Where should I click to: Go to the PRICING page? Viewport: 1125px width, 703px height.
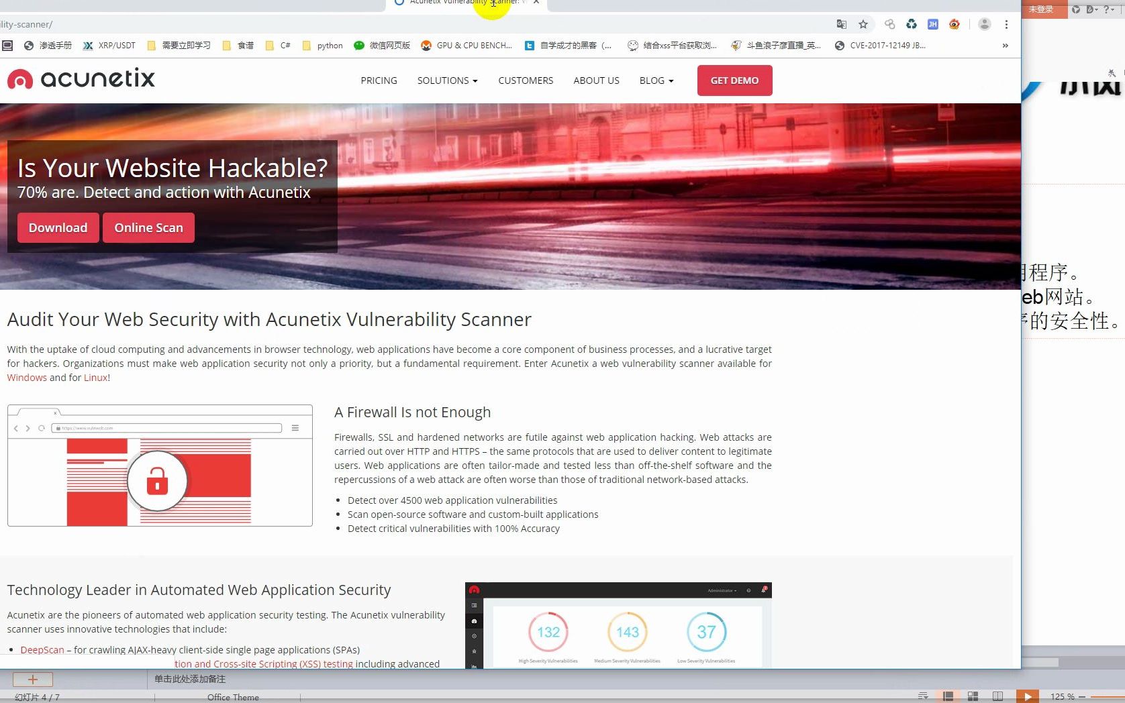point(379,80)
